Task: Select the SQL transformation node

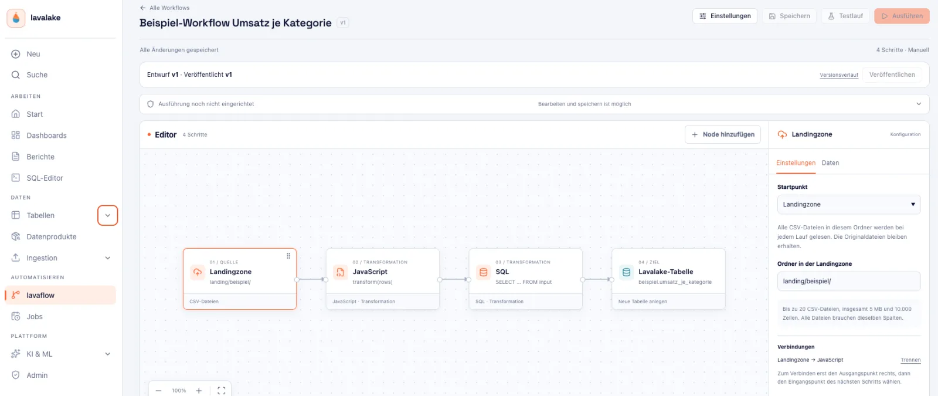Action: (x=525, y=279)
